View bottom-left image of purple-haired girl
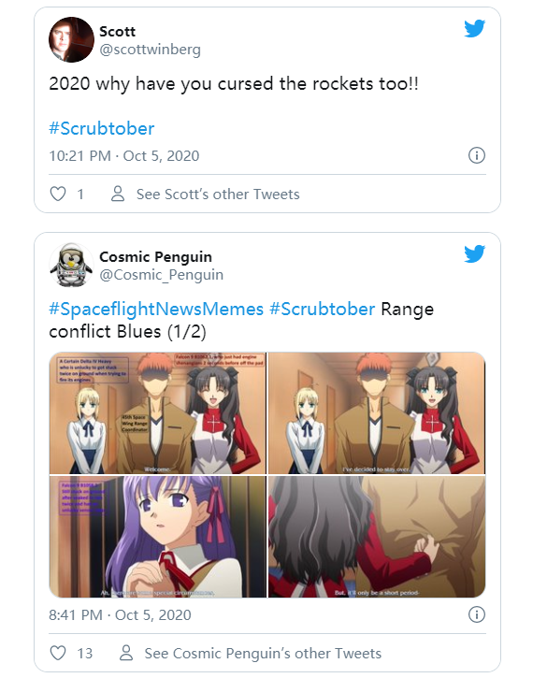This screenshot has width=533, height=678. click(x=158, y=537)
